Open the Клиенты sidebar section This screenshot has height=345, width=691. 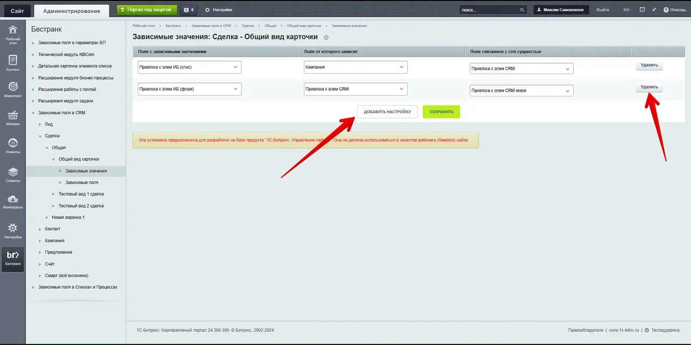coord(13,146)
